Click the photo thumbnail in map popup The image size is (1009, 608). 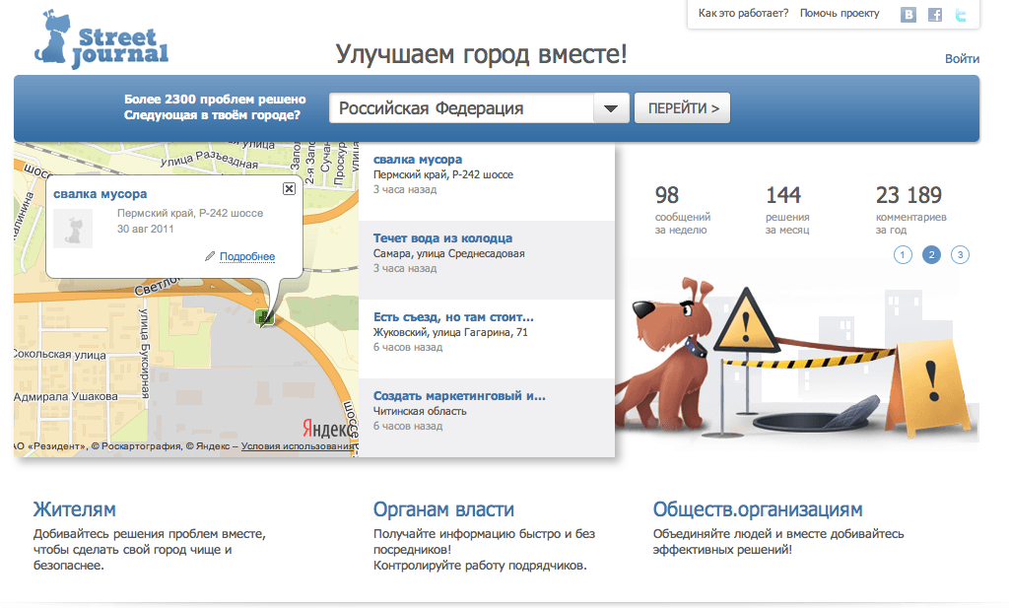pyautogui.click(x=73, y=228)
